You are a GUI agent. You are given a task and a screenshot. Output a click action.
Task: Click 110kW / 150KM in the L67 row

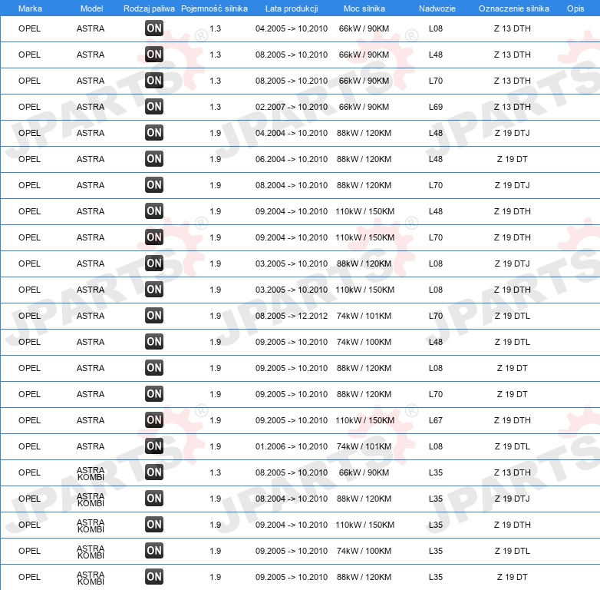(364, 420)
